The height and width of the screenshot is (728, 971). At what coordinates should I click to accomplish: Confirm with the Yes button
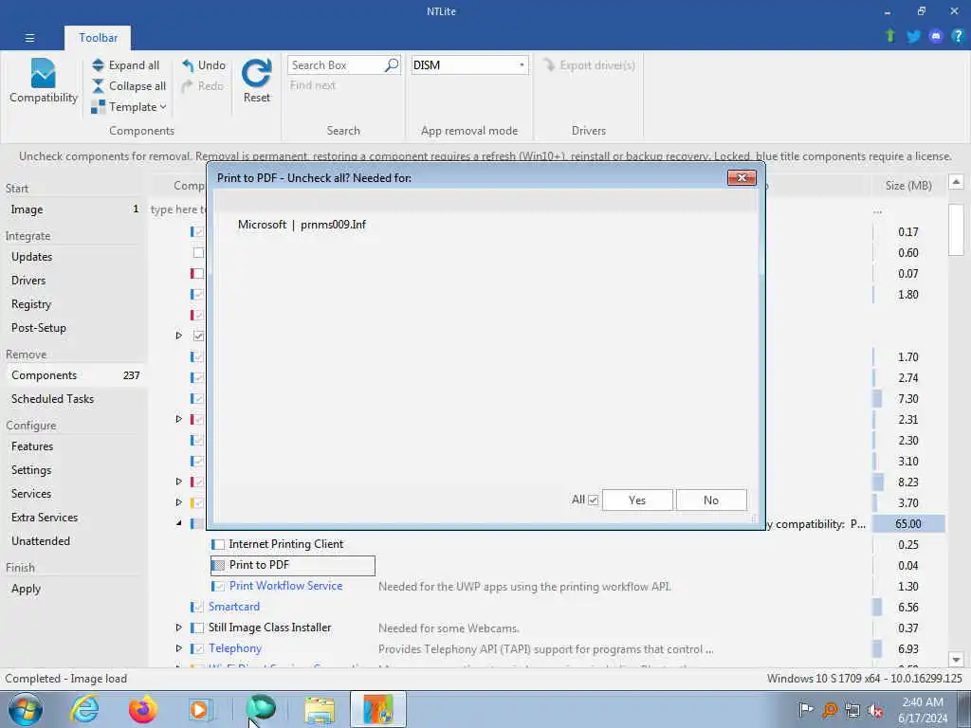(x=637, y=500)
